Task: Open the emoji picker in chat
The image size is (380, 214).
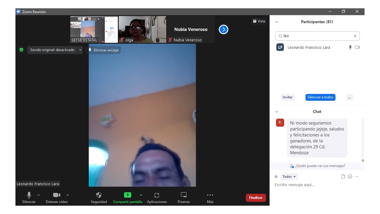Action: [x=350, y=177]
